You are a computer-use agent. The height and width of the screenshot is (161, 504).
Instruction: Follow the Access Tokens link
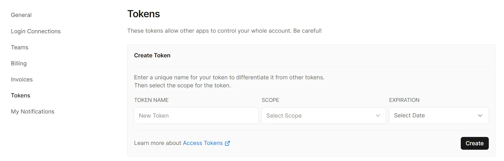(x=203, y=143)
